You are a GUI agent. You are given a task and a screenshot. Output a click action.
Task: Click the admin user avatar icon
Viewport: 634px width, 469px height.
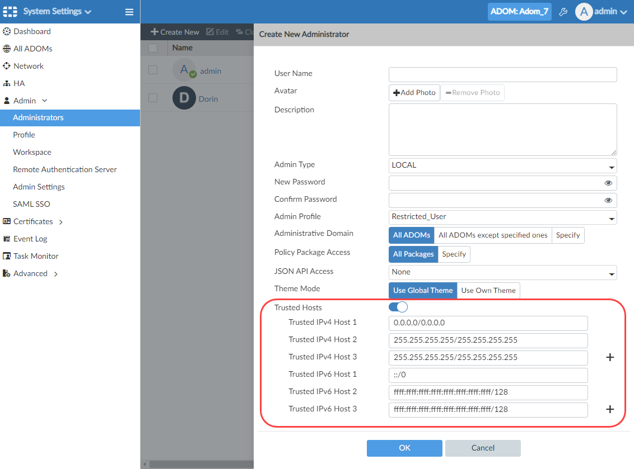[584, 12]
